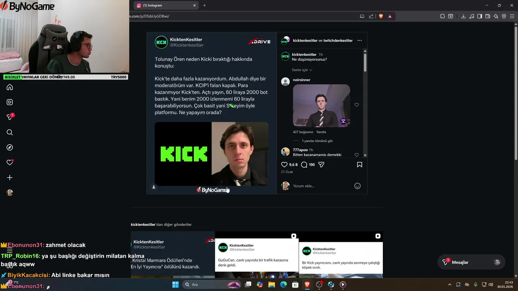Open post options three-dots menu

[359, 40]
